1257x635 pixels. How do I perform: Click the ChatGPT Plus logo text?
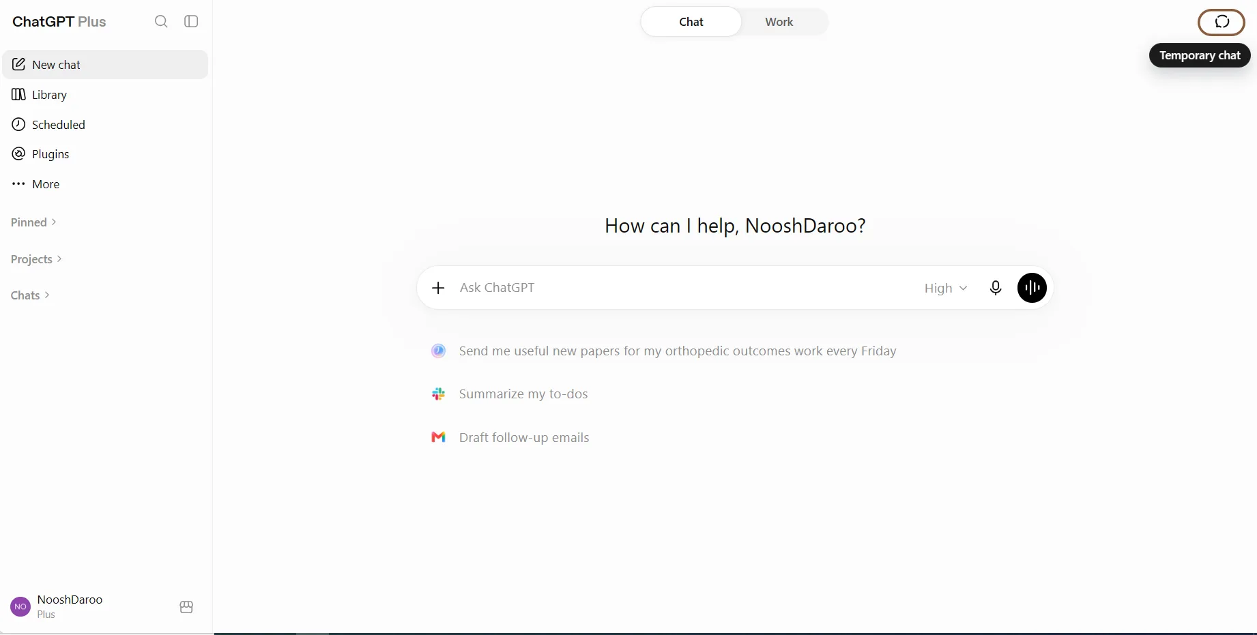coord(59,22)
